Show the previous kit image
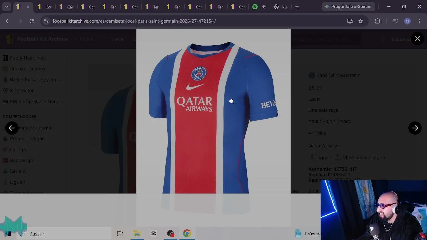The width and height of the screenshot is (427, 240). click(x=12, y=128)
